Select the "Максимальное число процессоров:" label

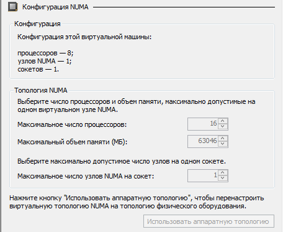[72, 124]
